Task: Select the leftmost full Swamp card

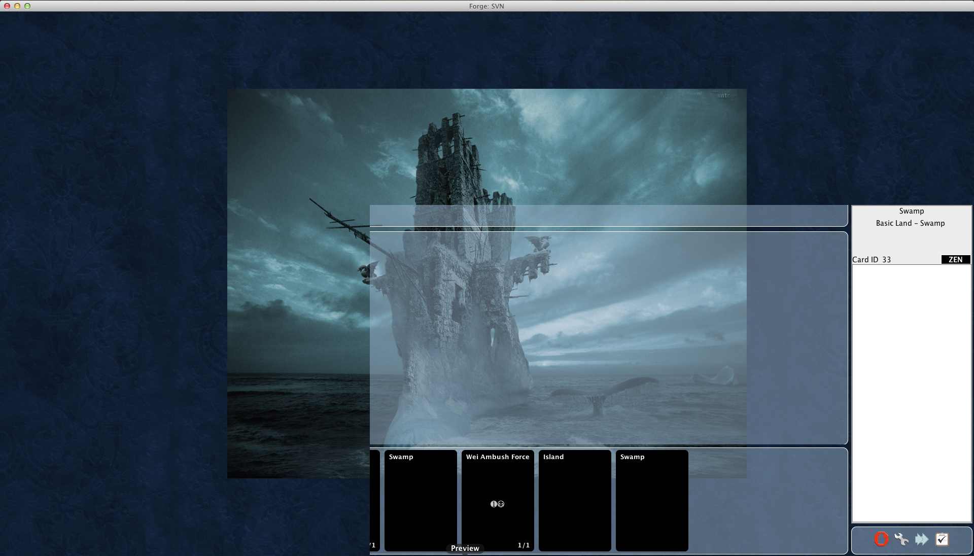Action: (x=421, y=500)
